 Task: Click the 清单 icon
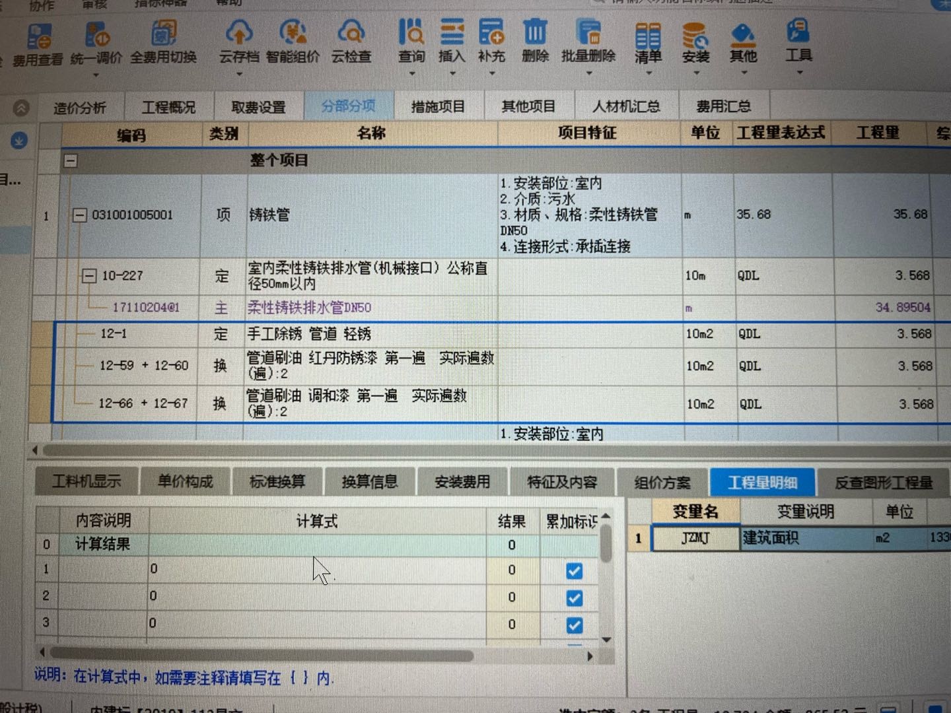tap(648, 34)
